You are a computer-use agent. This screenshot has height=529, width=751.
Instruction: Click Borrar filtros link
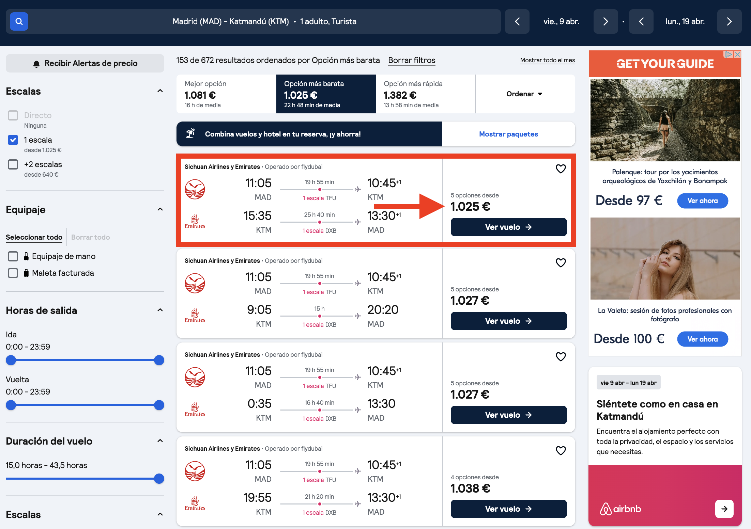(x=412, y=60)
